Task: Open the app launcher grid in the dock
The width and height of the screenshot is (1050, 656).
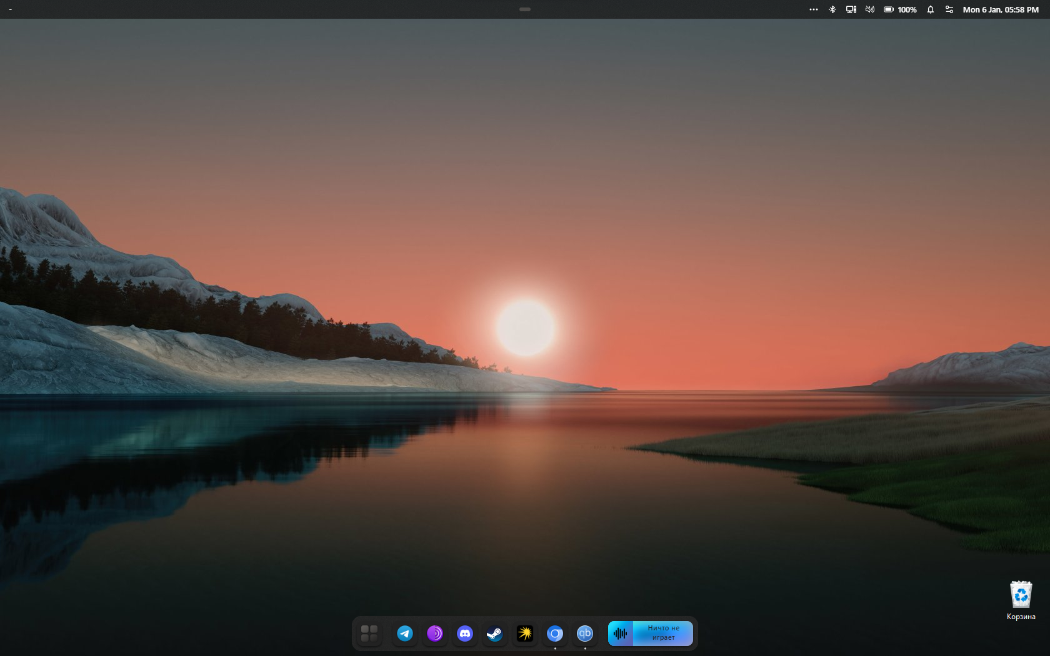Action: click(369, 634)
